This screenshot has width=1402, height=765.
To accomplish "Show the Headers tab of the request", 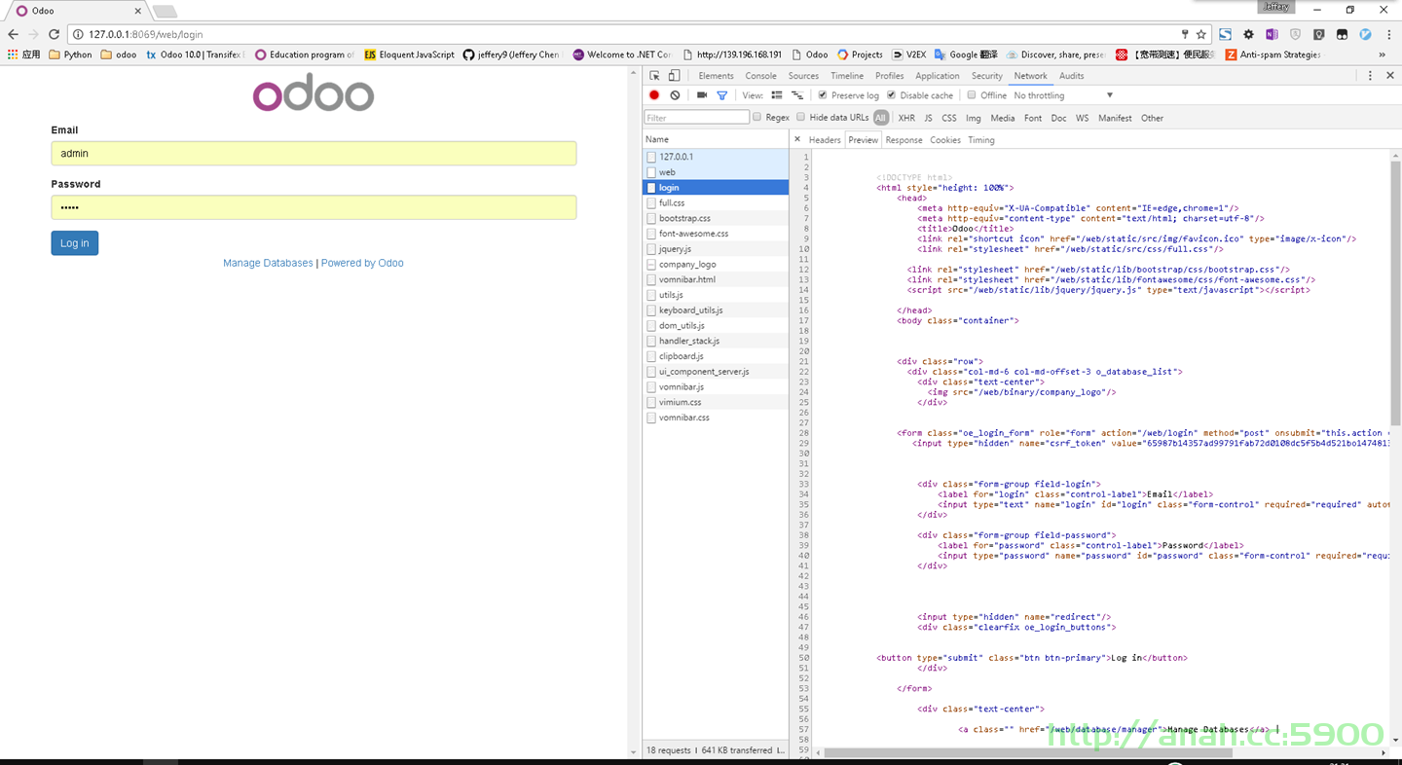I will point(825,140).
